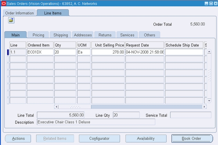
Task: Click the Ordered Item column header
Action: tap(40, 45)
